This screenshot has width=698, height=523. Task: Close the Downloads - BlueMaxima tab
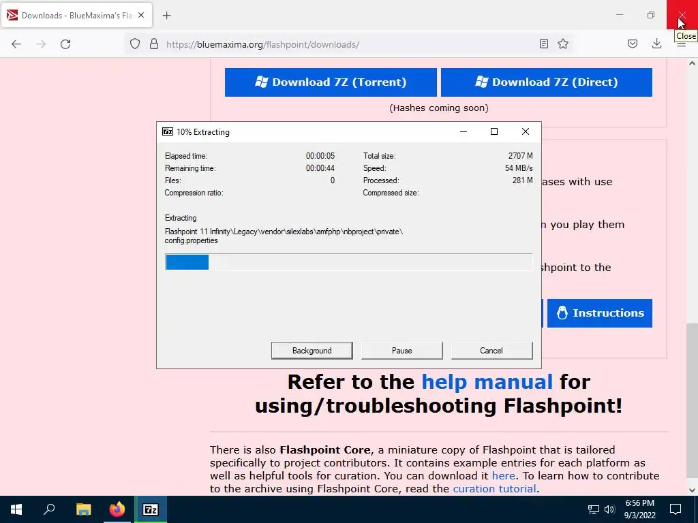click(141, 15)
